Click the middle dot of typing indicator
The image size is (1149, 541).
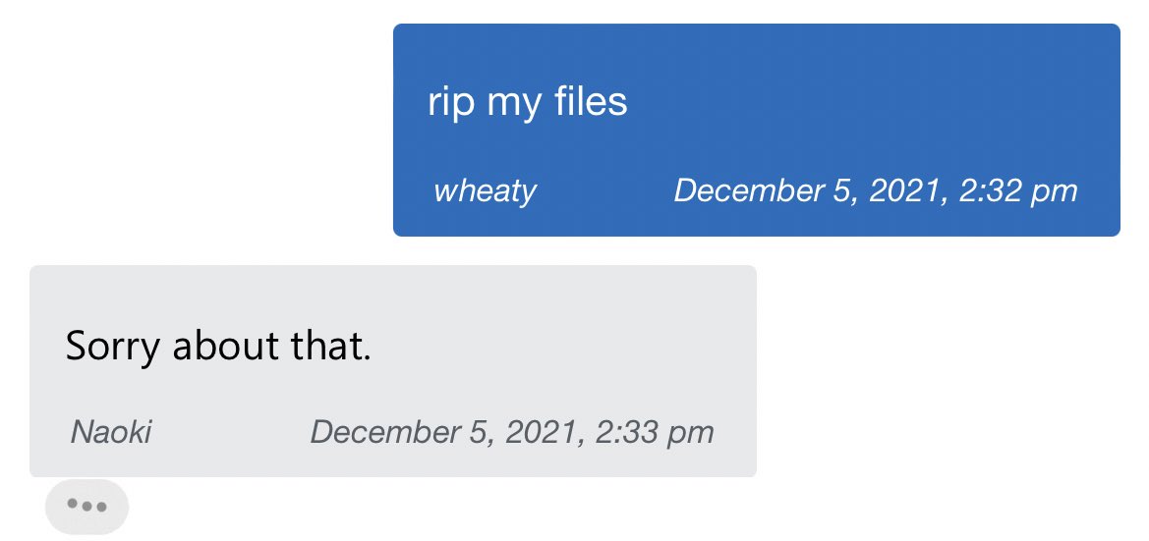[86, 507]
